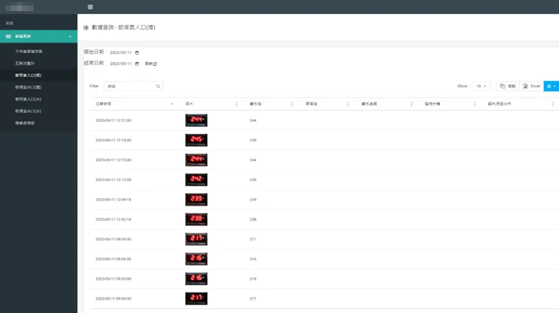Click the blurred logo in top-left corner

[x=20, y=7]
